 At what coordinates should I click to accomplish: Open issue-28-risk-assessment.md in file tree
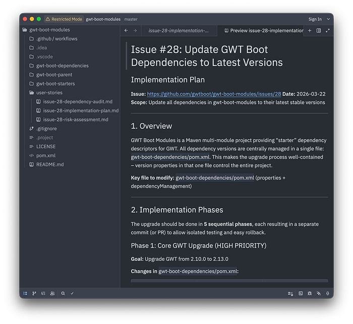[76, 120]
